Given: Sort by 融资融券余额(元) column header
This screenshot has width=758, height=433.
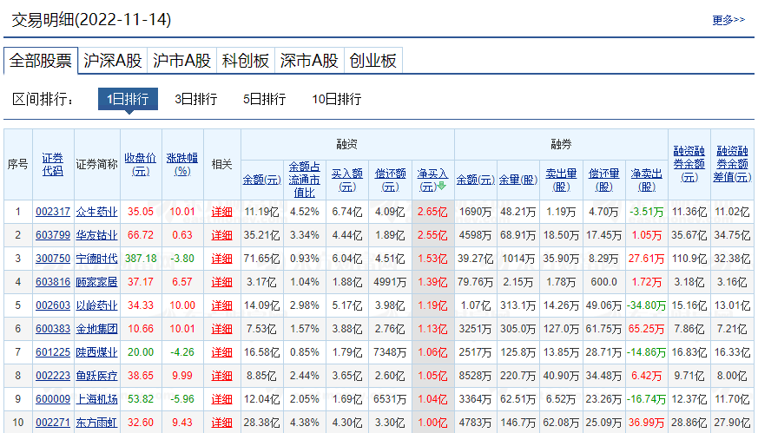Looking at the screenshot, I should [689, 164].
